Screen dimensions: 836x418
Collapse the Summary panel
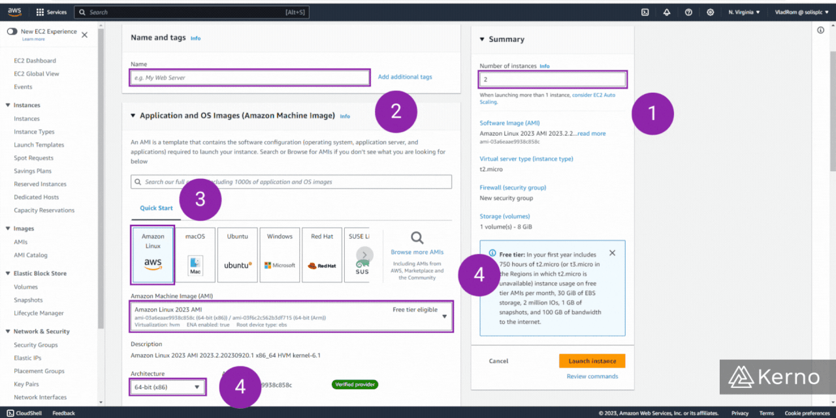[482, 39]
